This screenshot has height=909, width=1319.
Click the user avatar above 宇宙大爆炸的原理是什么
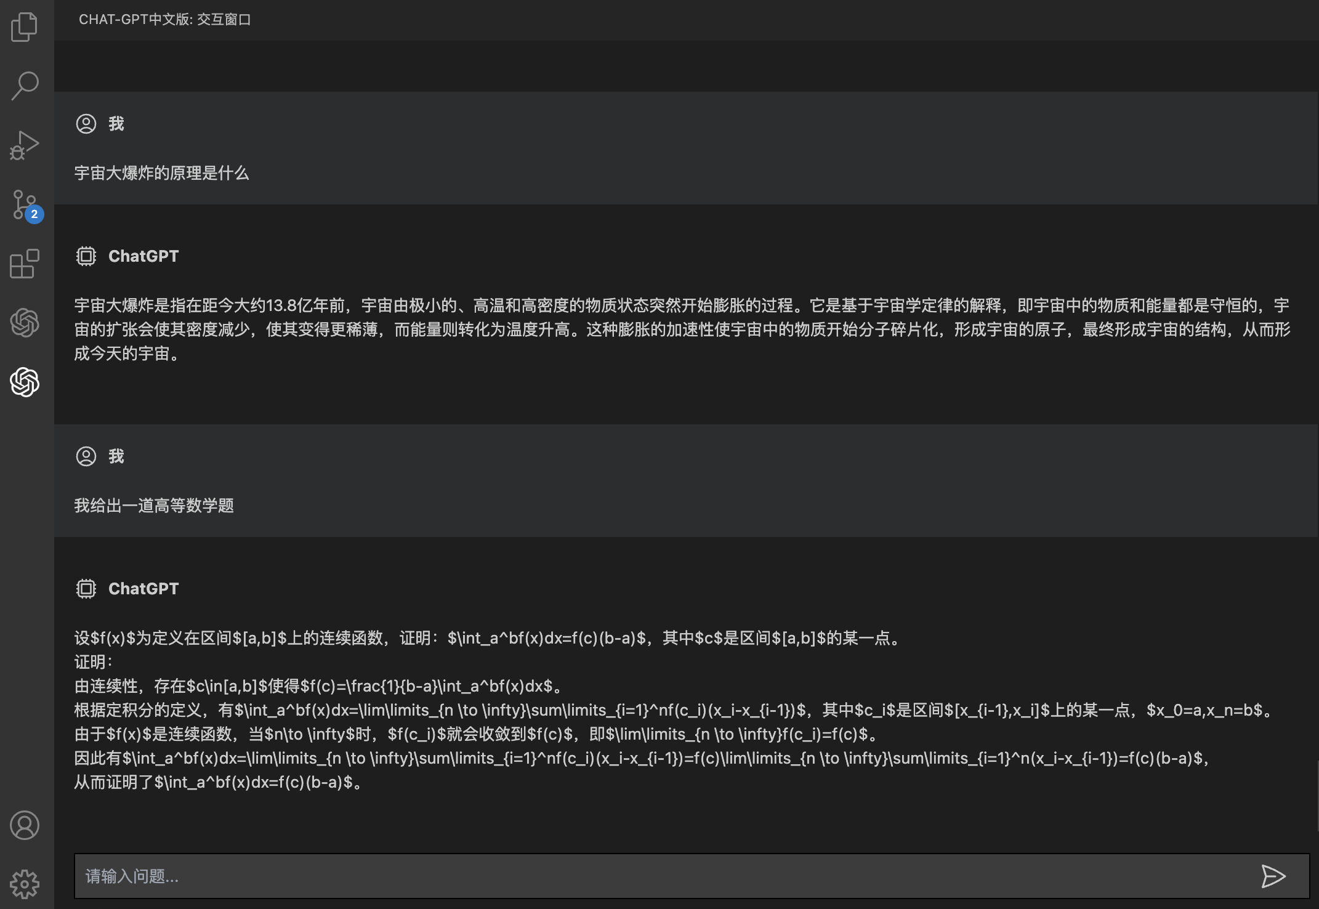86,124
